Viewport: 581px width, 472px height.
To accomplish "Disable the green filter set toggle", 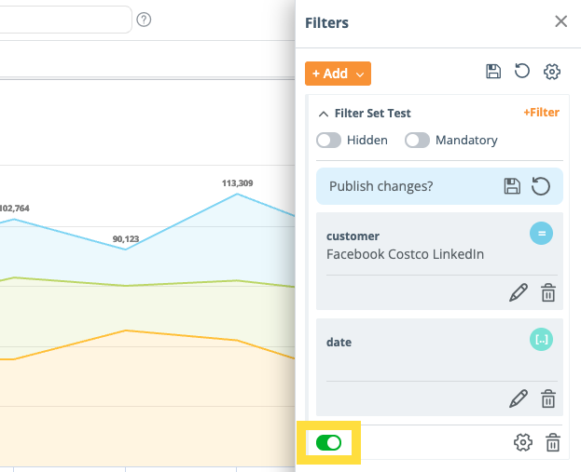I will click(329, 443).
